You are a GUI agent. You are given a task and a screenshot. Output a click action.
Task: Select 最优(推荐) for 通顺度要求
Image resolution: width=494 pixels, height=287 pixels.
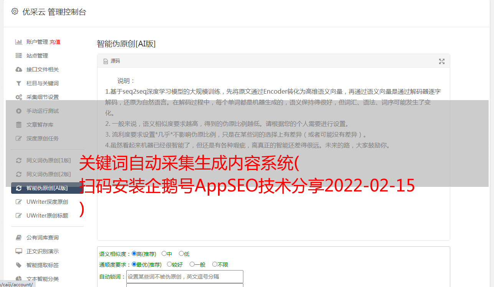point(134,264)
